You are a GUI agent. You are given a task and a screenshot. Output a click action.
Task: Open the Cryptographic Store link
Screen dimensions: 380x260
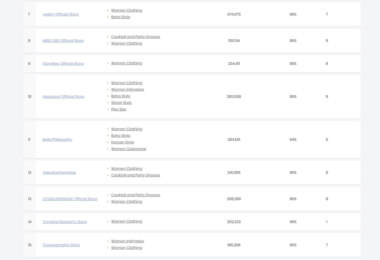61,245
